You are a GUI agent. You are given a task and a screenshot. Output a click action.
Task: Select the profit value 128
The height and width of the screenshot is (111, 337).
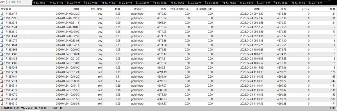[333, 72]
